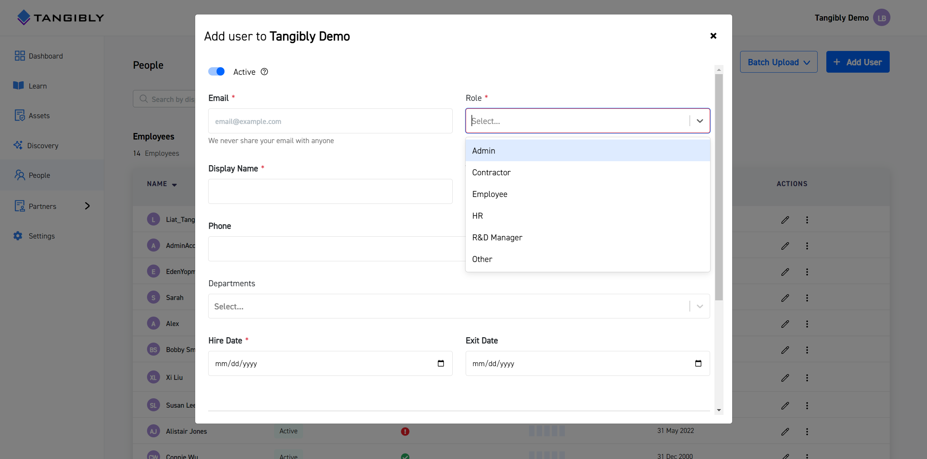The width and height of the screenshot is (927, 459).
Task: Click the dialog scrollbar thumb
Action: point(719,187)
